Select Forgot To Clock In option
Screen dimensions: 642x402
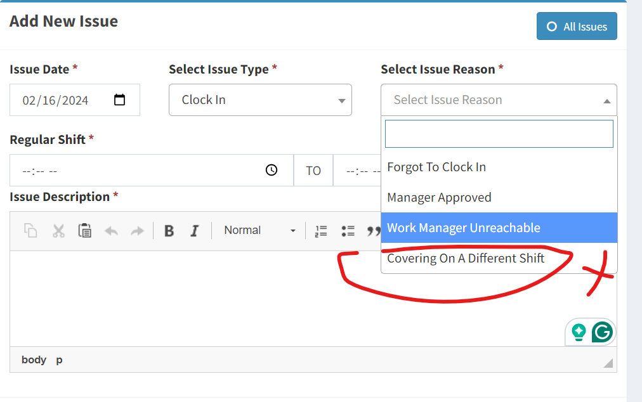pos(436,167)
